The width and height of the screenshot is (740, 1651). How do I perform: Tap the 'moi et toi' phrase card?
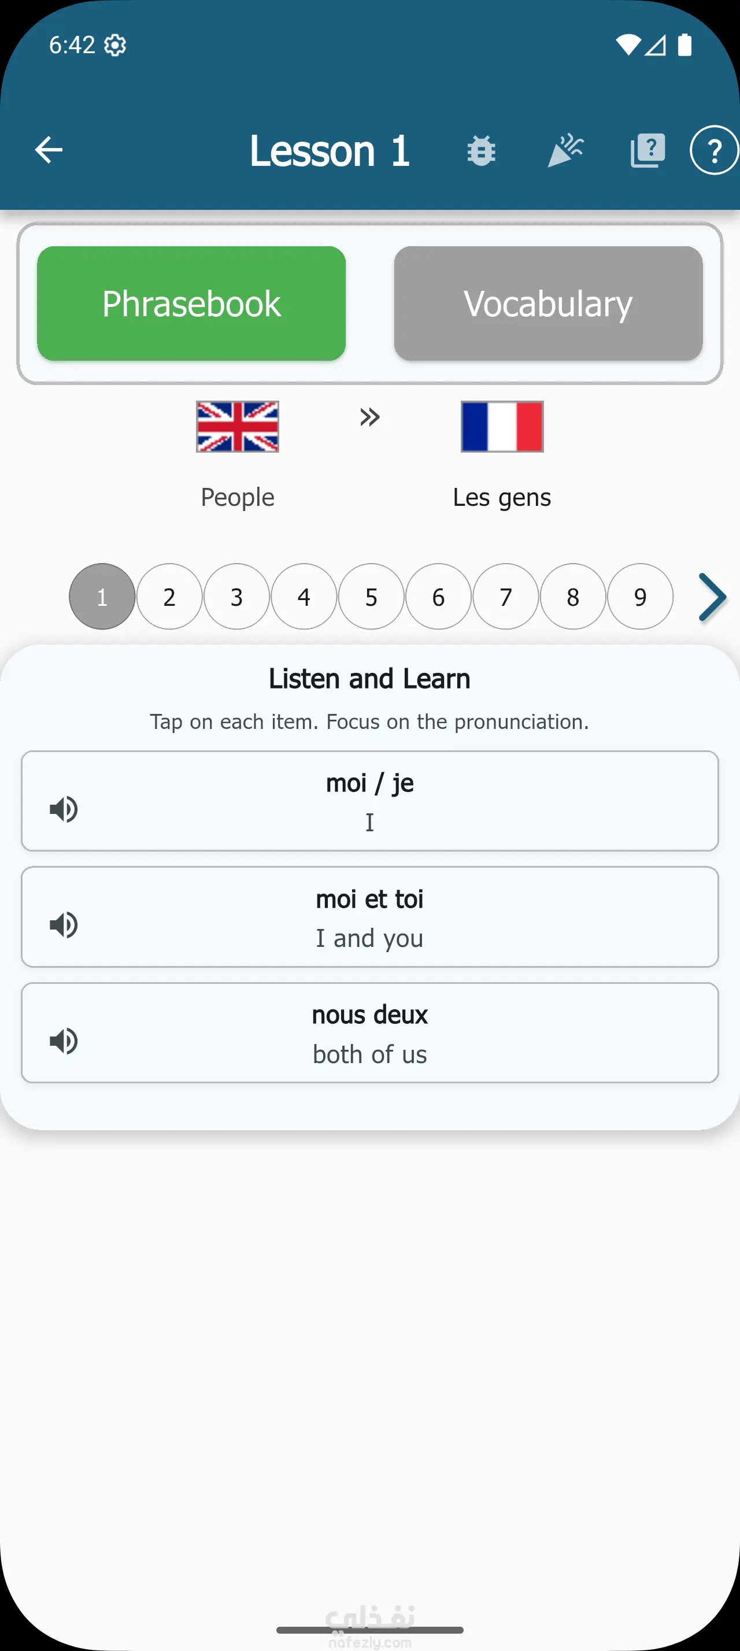[x=369, y=916]
